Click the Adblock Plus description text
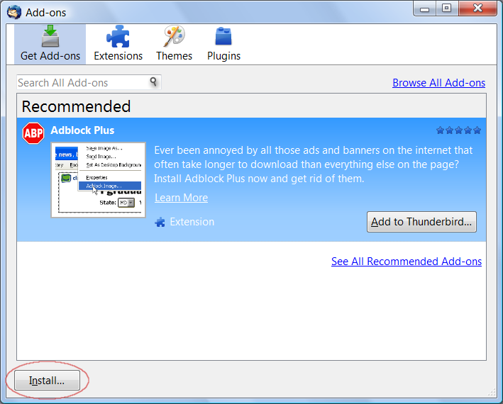Screen dimensions: 503x404 coord(313,164)
